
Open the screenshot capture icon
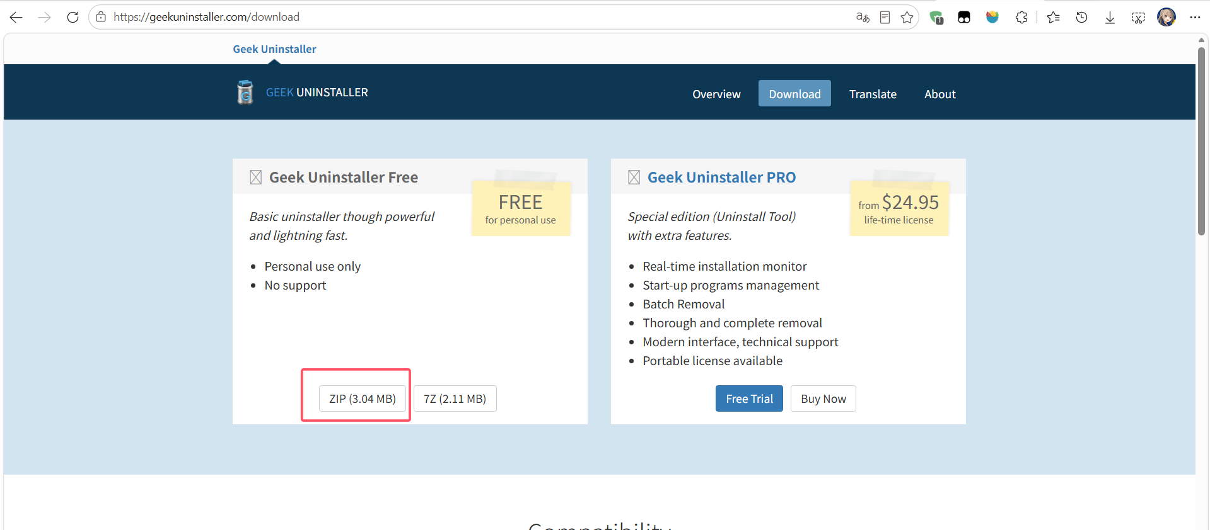pyautogui.click(x=1138, y=18)
